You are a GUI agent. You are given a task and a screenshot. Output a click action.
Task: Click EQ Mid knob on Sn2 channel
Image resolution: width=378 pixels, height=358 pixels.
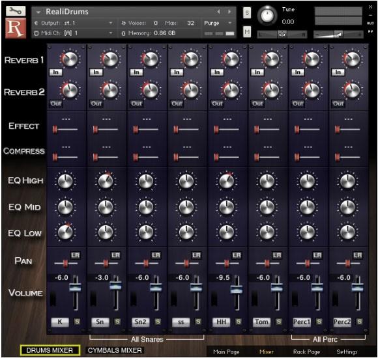[146, 207]
